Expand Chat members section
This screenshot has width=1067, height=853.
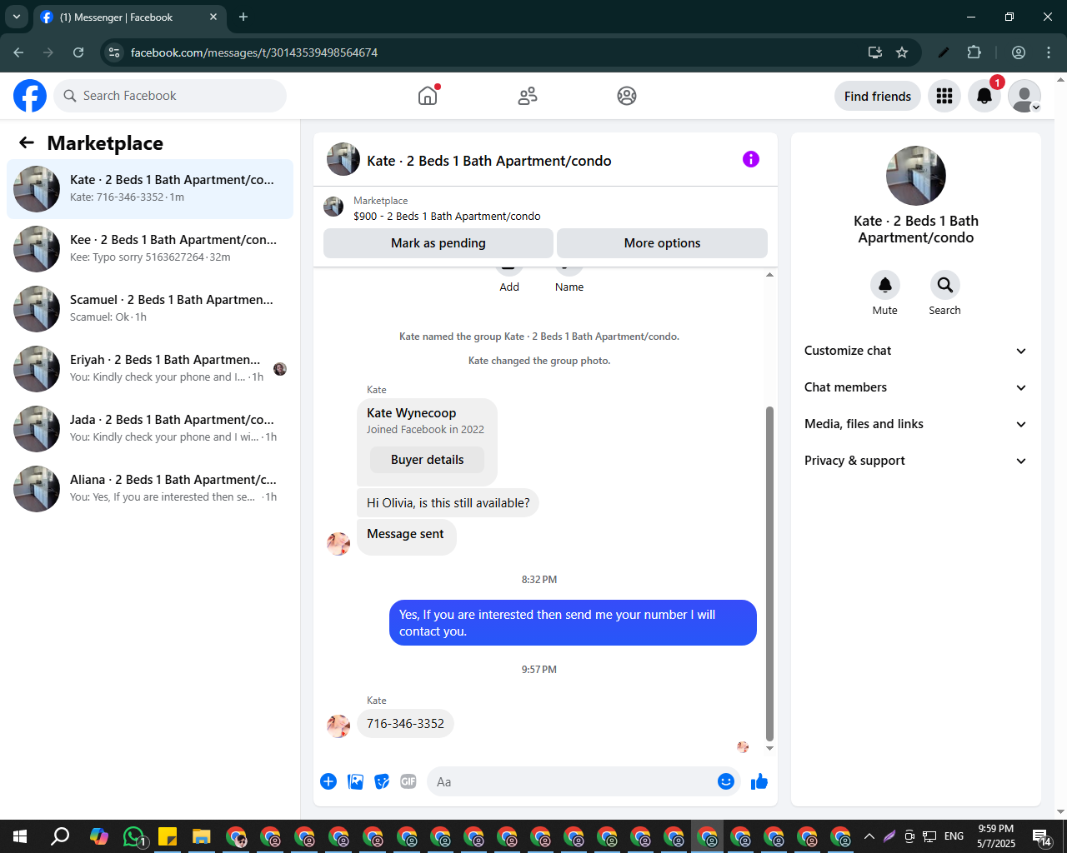tap(915, 387)
